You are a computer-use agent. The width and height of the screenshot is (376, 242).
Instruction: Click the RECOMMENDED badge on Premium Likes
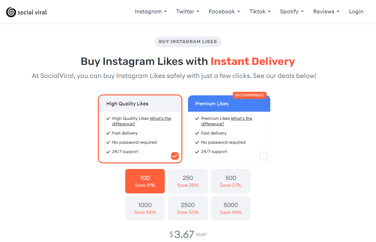tap(250, 95)
